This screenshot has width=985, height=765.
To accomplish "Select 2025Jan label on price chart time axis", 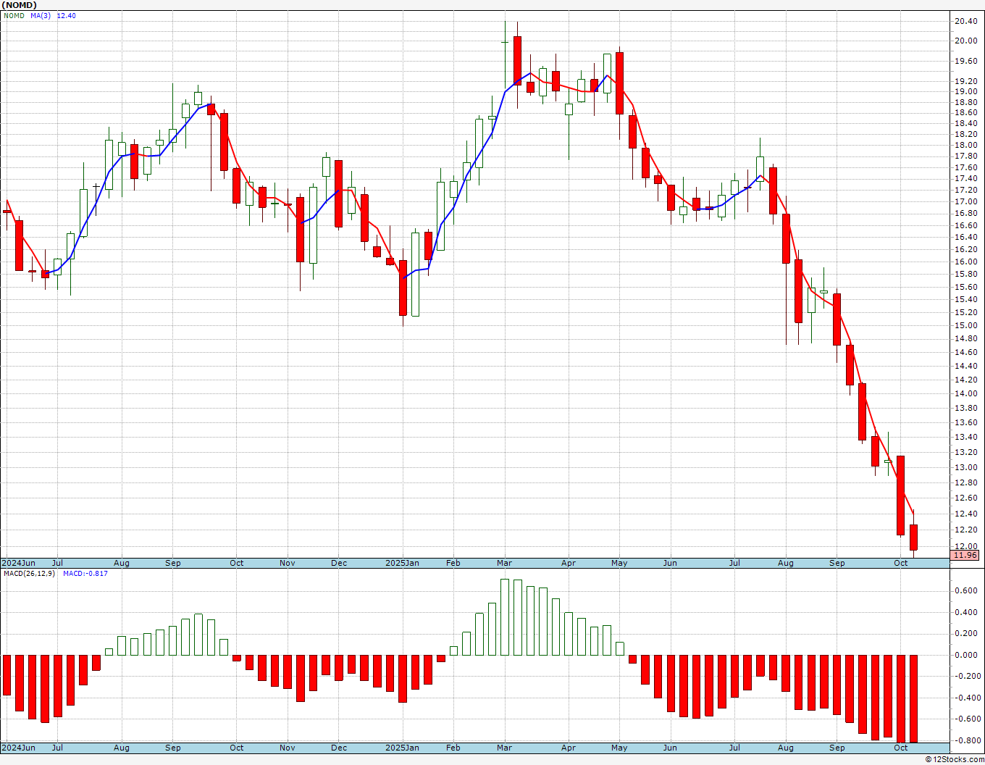I will (x=402, y=563).
